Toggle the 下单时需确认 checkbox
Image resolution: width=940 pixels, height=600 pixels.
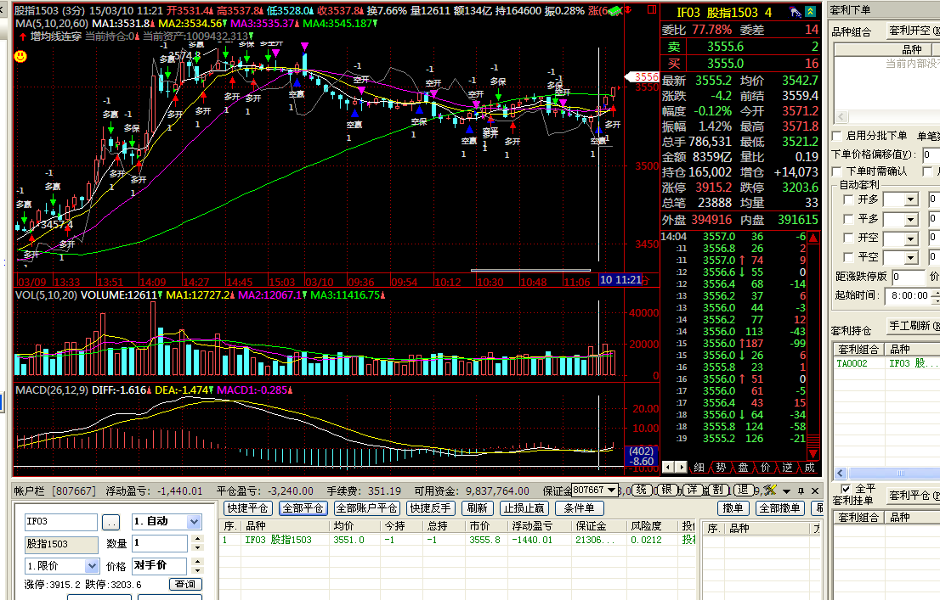[837, 172]
